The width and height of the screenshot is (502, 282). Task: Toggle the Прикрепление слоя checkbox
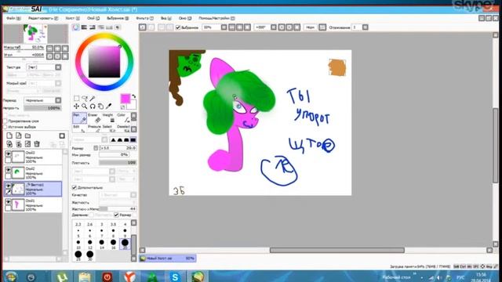pyautogui.click(x=5, y=121)
